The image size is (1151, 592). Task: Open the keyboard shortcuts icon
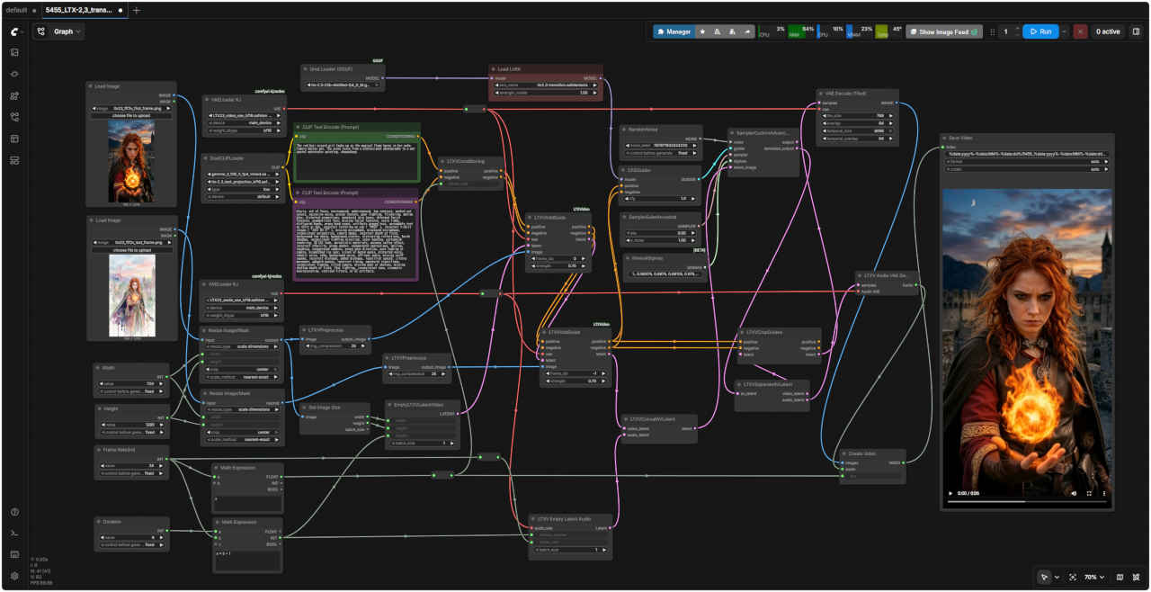(14, 554)
